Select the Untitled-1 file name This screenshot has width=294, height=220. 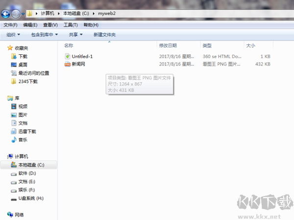pyautogui.click(x=82, y=56)
